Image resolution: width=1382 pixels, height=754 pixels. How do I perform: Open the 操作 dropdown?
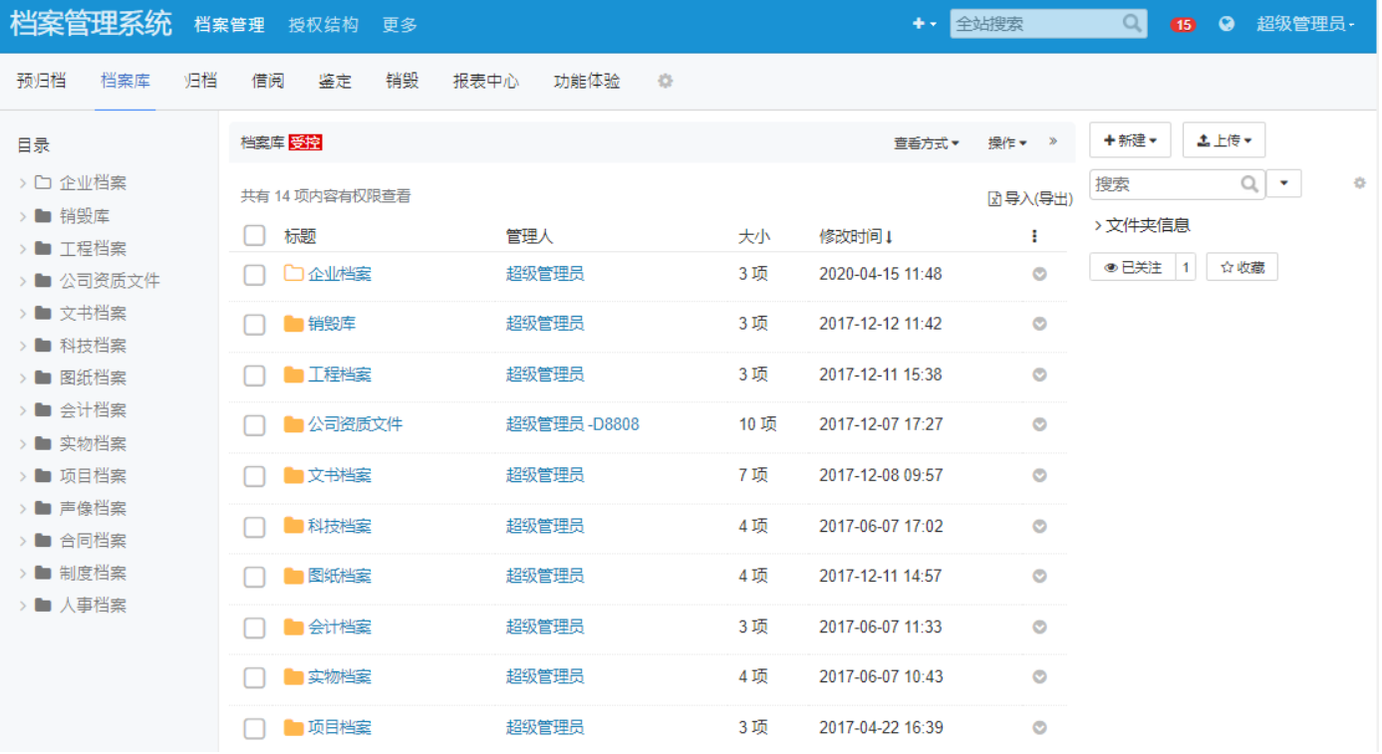pyautogui.click(x=1007, y=143)
